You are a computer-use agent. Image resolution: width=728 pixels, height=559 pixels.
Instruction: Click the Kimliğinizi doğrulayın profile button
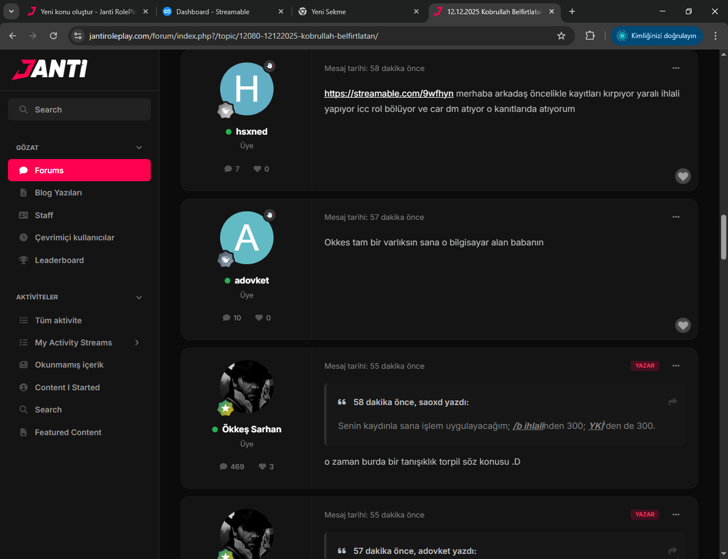(657, 36)
